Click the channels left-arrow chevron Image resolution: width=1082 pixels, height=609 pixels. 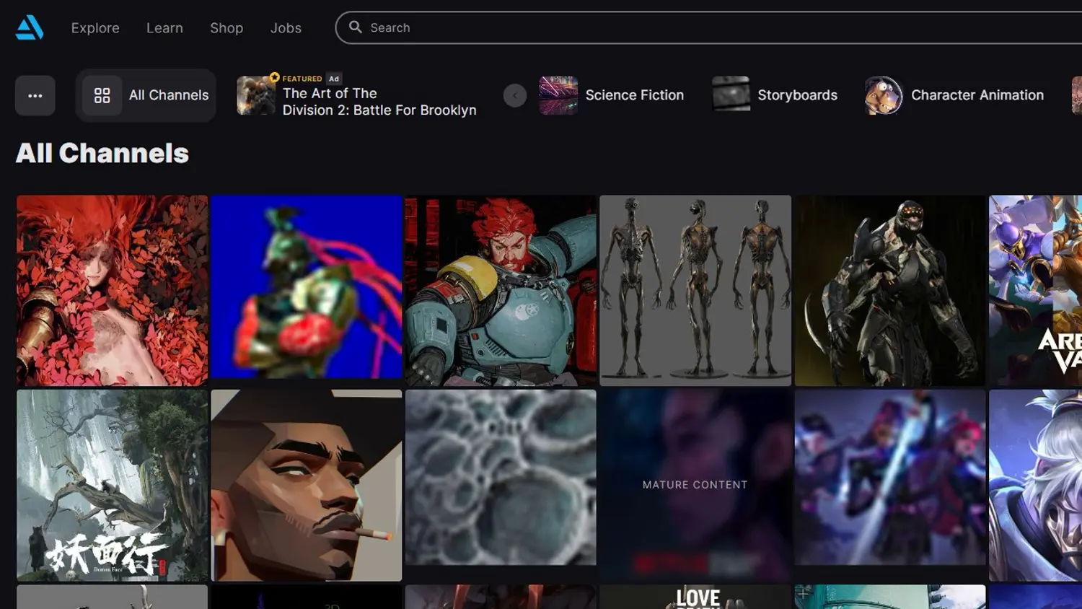pos(515,95)
